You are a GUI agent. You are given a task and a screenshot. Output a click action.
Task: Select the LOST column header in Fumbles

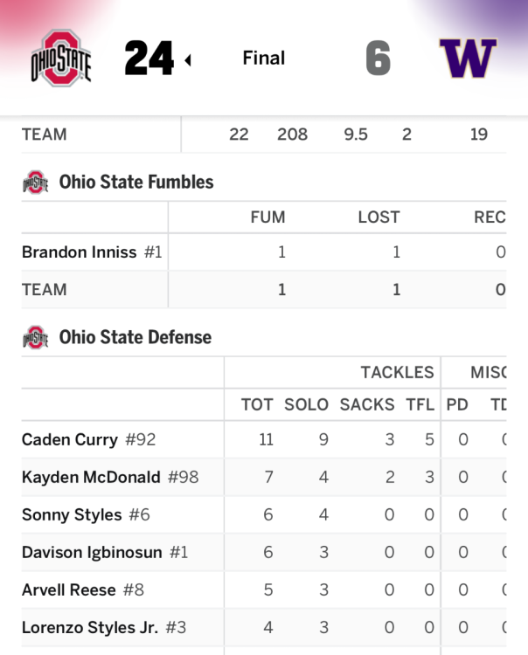pos(379,217)
